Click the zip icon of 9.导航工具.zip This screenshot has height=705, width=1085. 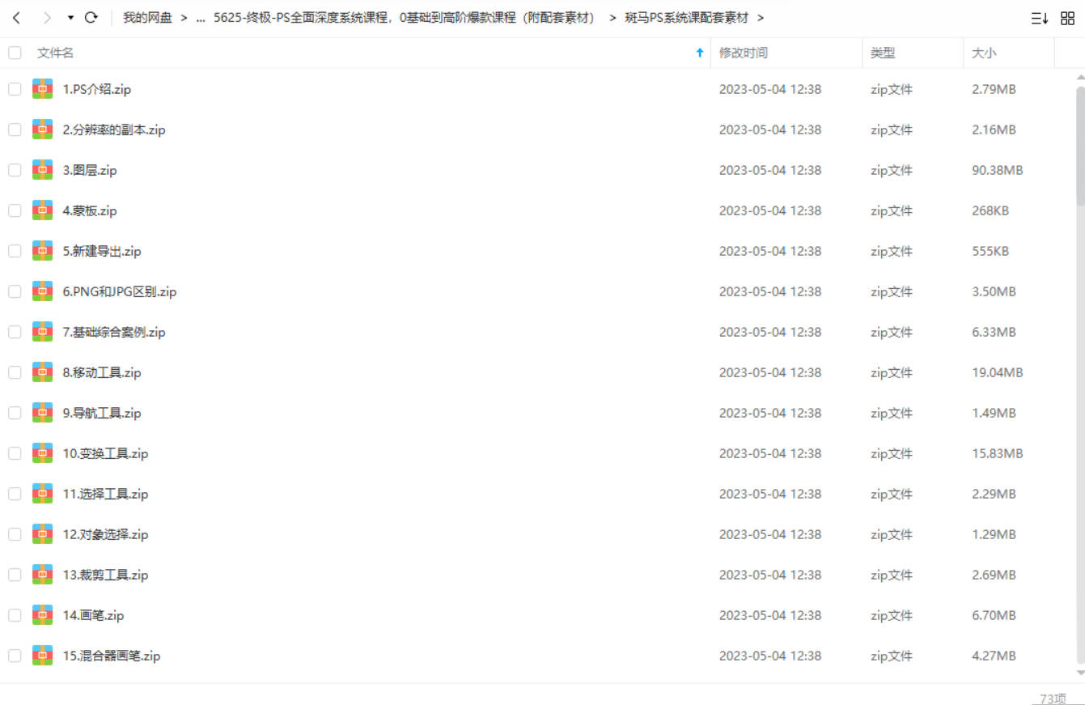(43, 413)
